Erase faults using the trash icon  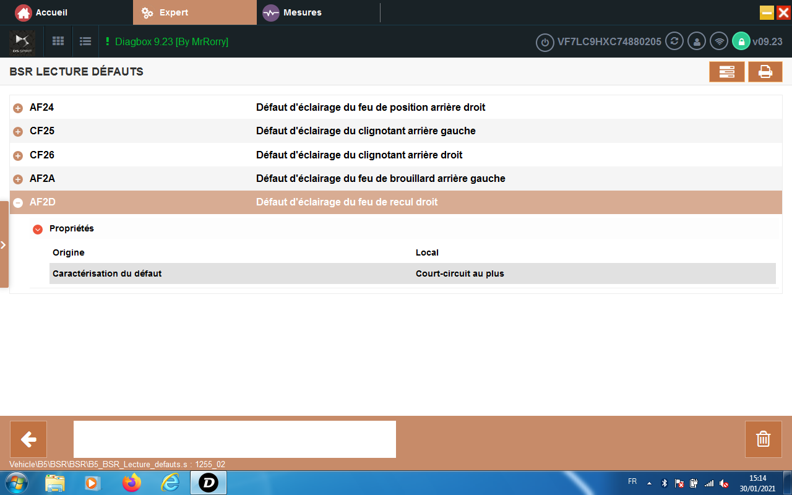pyautogui.click(x=764, y=439)
